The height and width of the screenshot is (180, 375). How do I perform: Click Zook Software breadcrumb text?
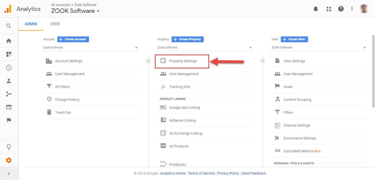tap(85, 5)
